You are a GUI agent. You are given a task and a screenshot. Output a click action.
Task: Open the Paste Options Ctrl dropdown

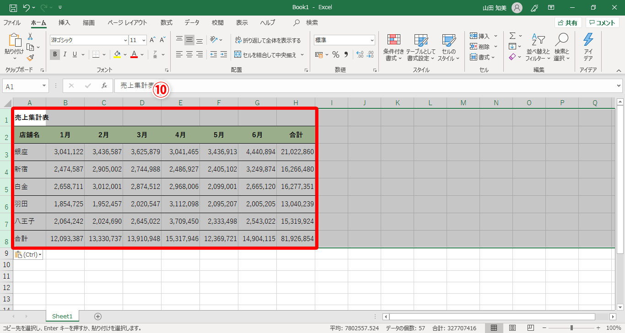[x=28, y=254]
